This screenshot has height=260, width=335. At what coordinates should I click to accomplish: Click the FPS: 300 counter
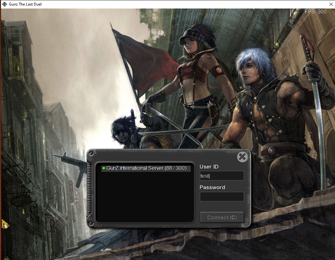(x=315, y=12)
